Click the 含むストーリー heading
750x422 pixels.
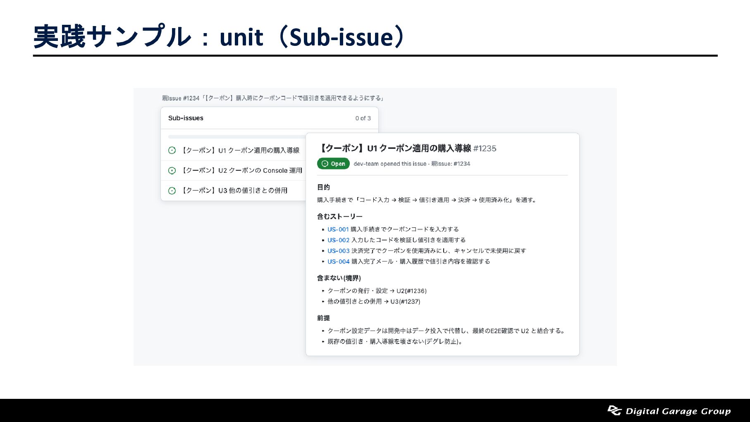click(x=340, y=216)
